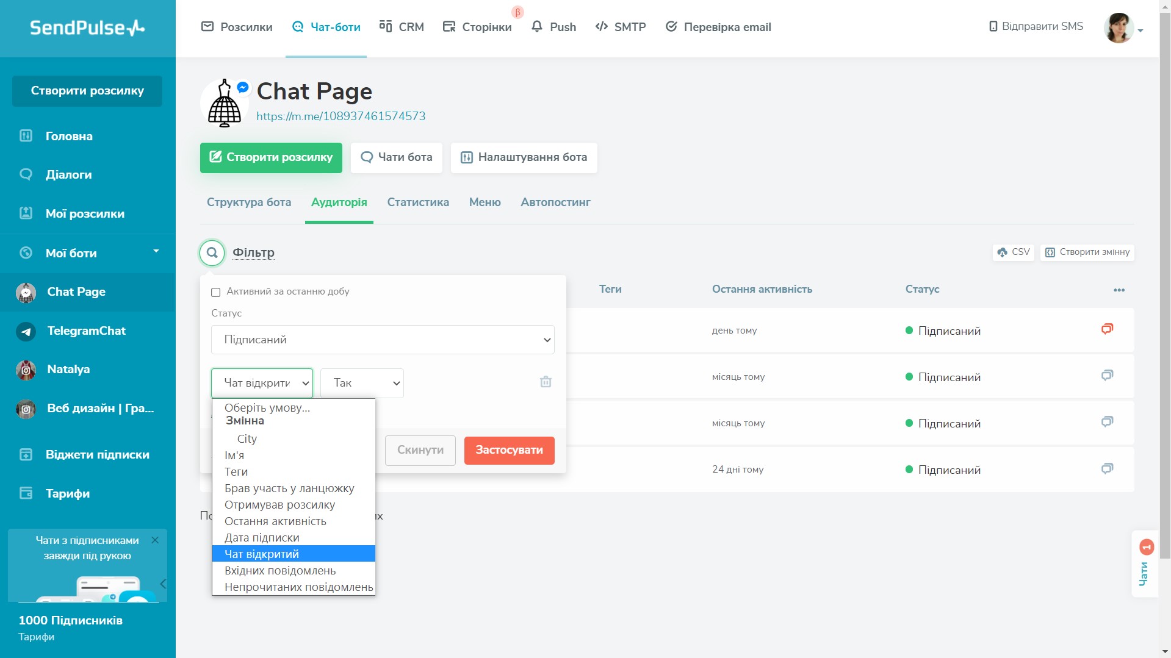1171x658 pixels.
Task: Open CRM in top navigation
Action: coord(402,27)
